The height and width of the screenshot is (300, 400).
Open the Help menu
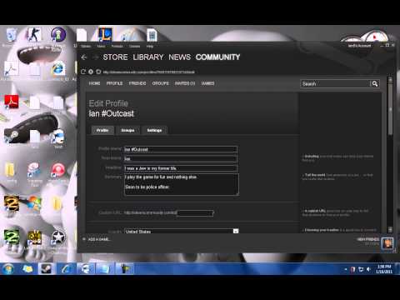click(150, 46)
